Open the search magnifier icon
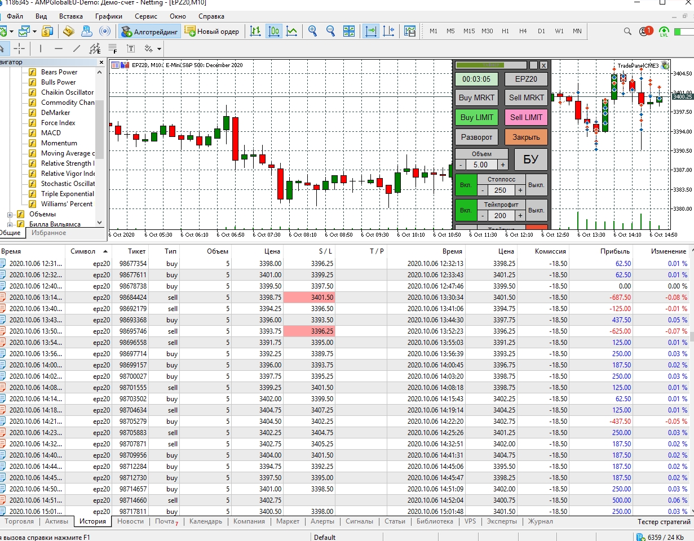Viewport: 694px width, 541px height. tap(629, 31)
